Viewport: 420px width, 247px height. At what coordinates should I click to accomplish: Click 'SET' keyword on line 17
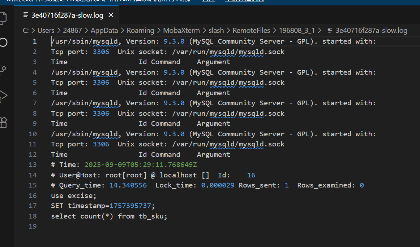point(57,206)
